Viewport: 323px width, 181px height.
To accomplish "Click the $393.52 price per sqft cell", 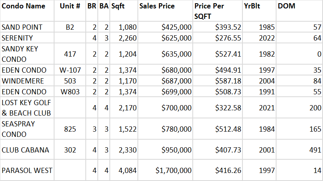I will 228,27.
